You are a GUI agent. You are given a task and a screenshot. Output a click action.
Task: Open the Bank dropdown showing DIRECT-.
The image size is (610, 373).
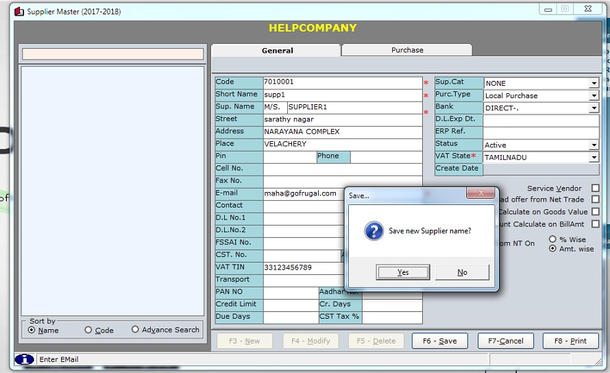(594, 108)
